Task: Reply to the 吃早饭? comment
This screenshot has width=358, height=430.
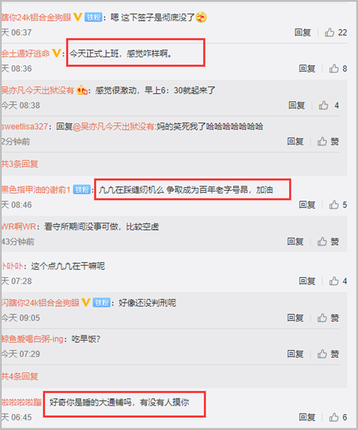Action: 295,354
